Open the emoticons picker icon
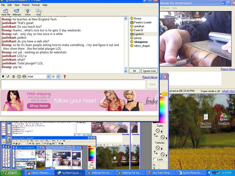This screenshot has width=235, height=176. [24, 77]
